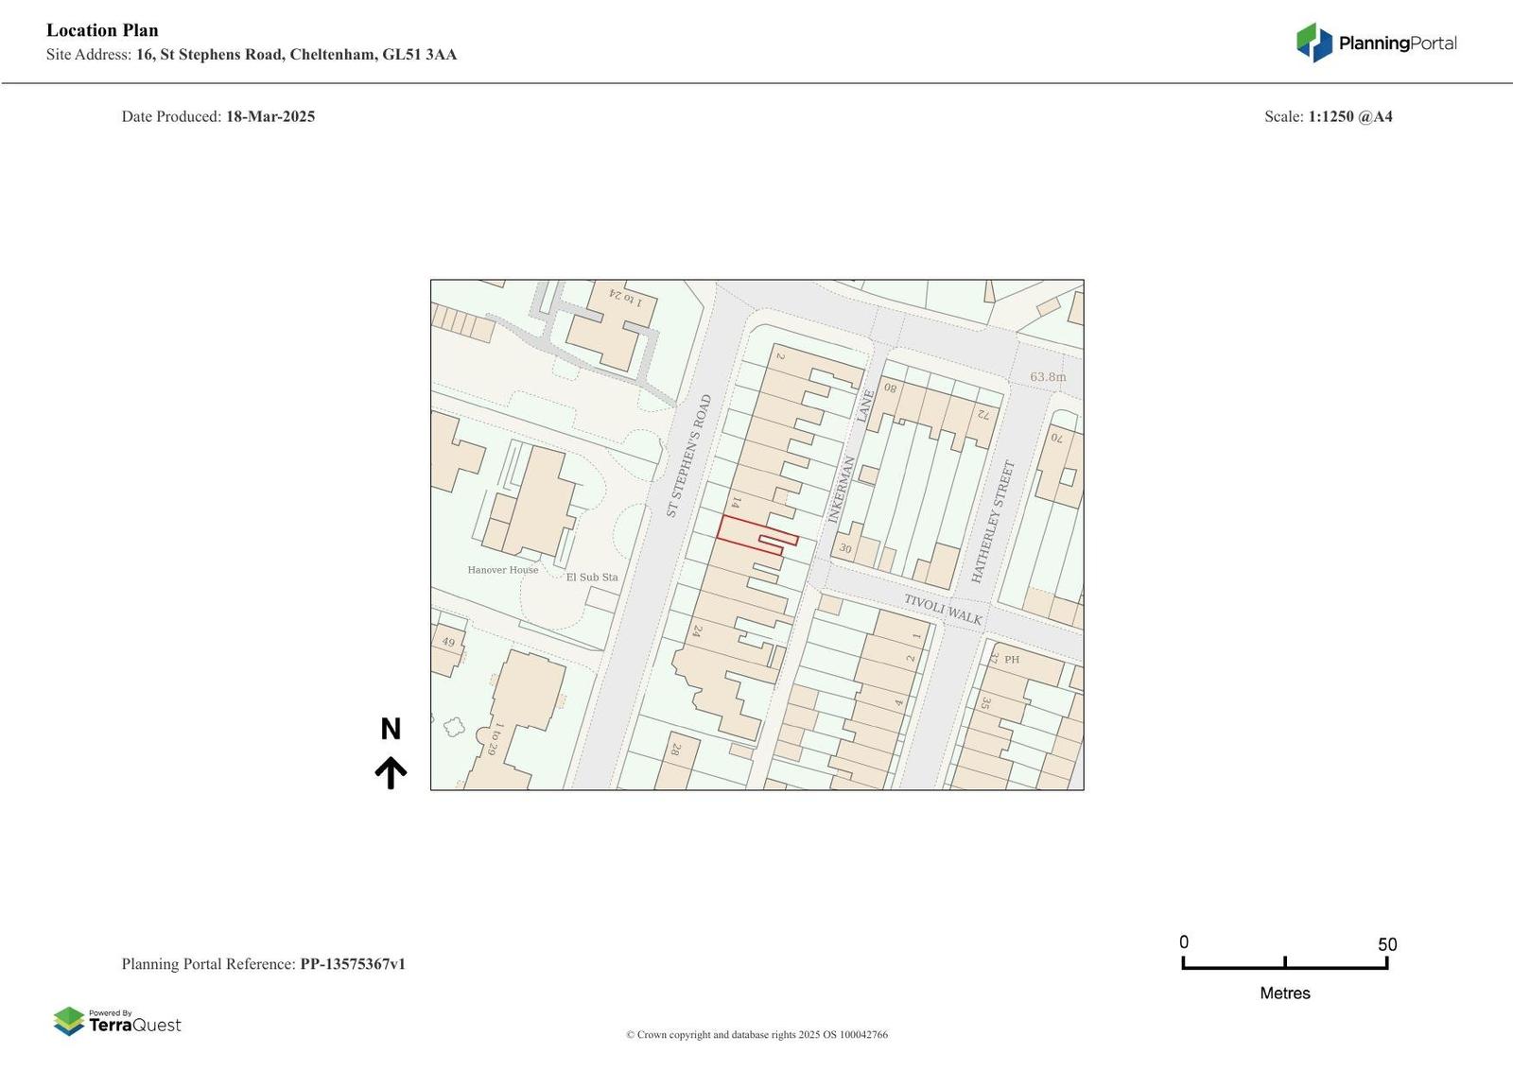
Task: Click the Scale 1:1250 @A4 text
Action: click(1329, 116)
